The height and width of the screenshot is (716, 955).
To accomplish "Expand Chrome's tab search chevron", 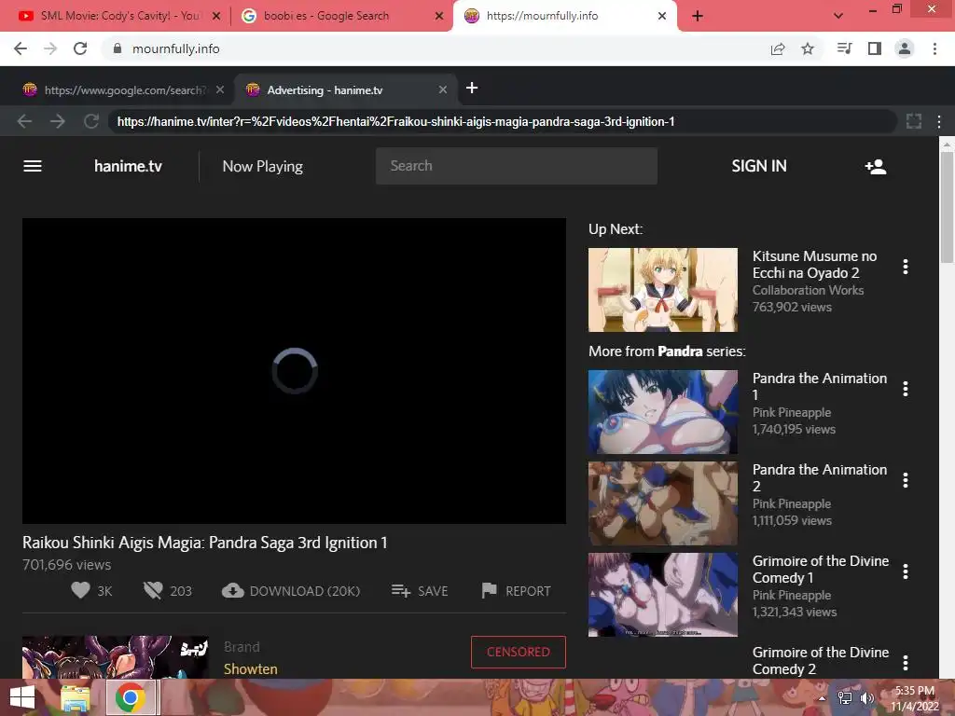I will (838, 16).
